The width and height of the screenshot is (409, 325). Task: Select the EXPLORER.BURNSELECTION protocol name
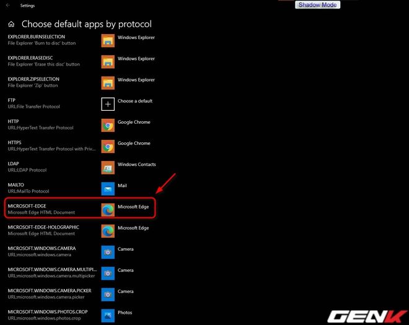[37, 37]
